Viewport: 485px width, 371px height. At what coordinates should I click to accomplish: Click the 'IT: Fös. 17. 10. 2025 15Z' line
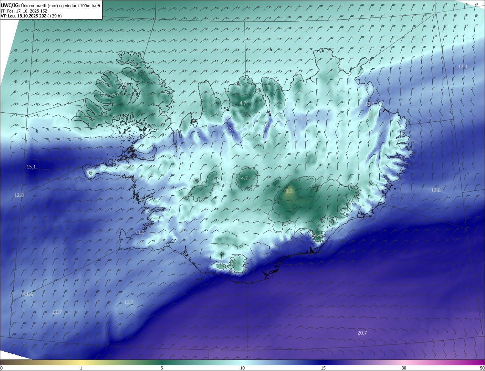tap(24, 11)
